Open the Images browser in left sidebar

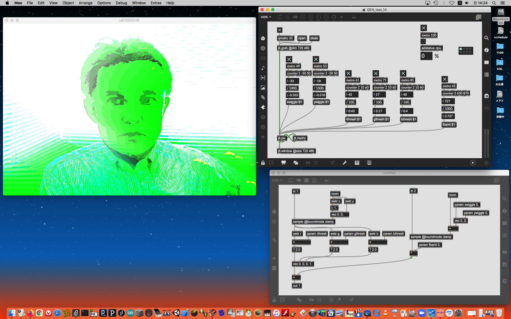[x=263, y=87]
